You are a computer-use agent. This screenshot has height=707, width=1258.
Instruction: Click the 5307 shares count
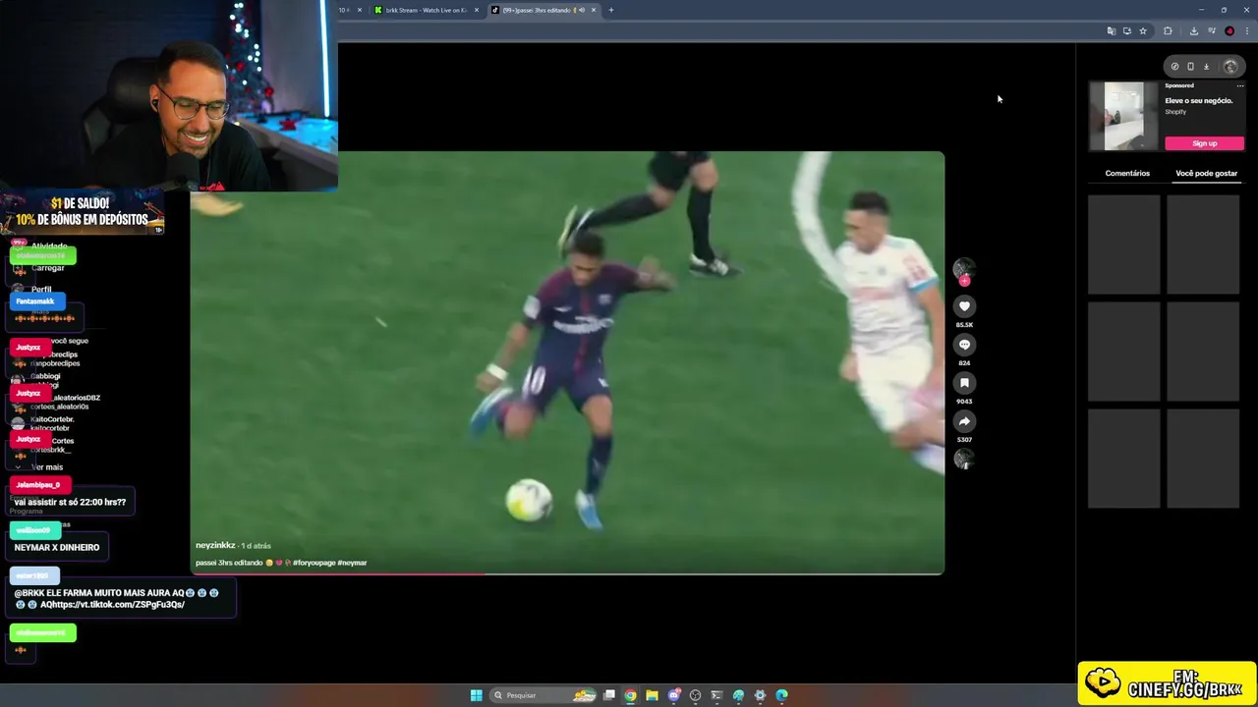point(964,440)
